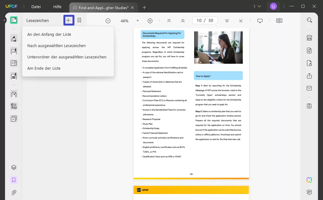Select the annotation marker tool
The image size is (323, 200).
pyautogui.click(x=14, y=39)
